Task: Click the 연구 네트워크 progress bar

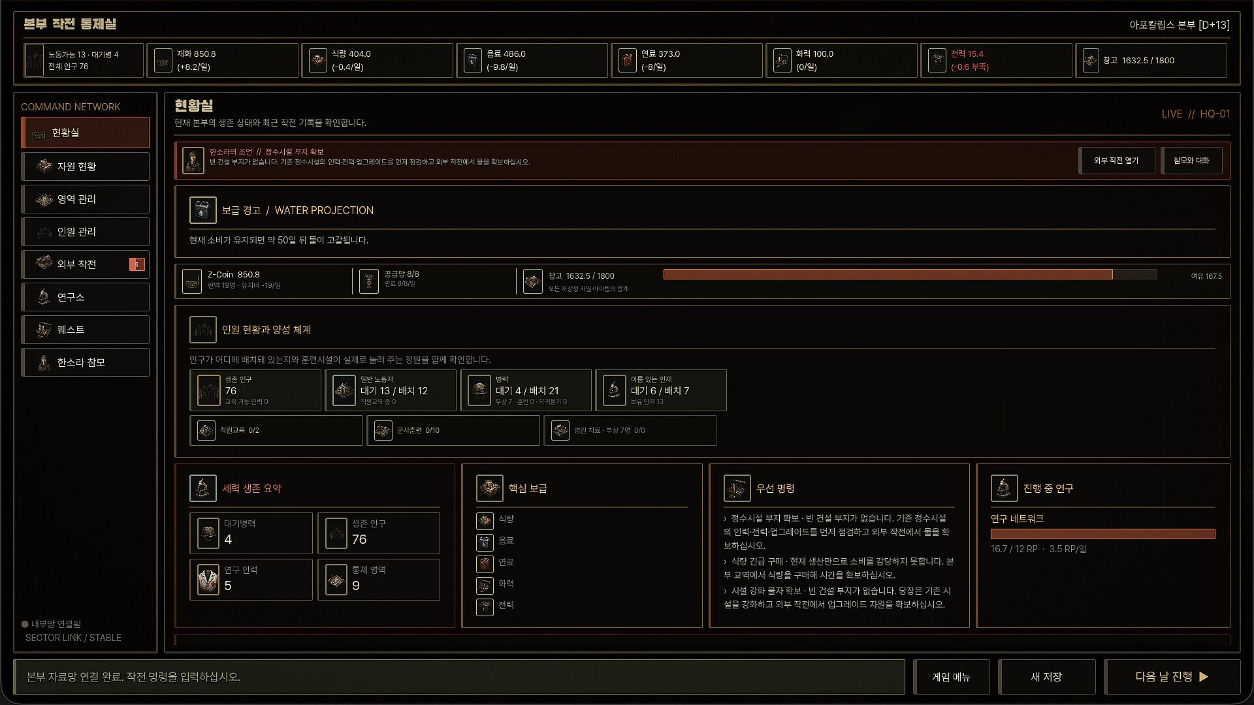Action: [1102, 534]
